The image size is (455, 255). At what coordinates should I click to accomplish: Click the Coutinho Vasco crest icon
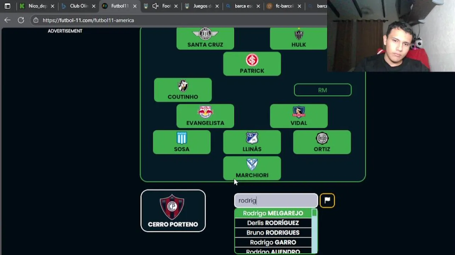(183, 86)
